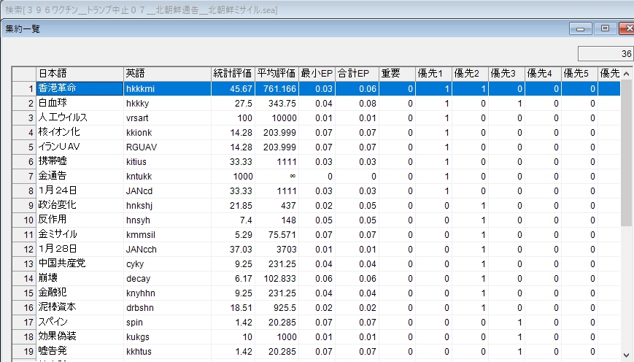This screenshot has width=634, height=362.
Task: Click the 最小EP column header
Action: pyautogui.click(x=317, y=74)
